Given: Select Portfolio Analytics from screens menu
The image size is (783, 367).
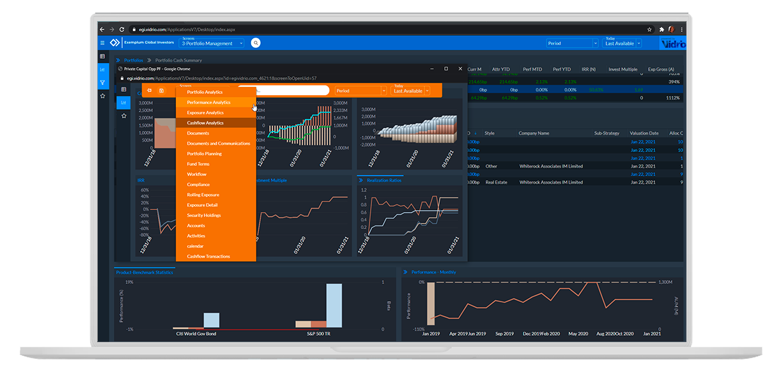Looking at the screenshot, I should click(216, 92).
